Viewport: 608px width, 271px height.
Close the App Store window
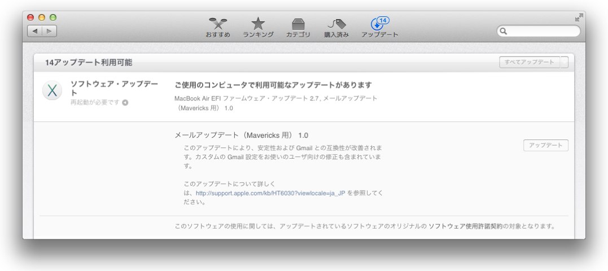(30, 18)
